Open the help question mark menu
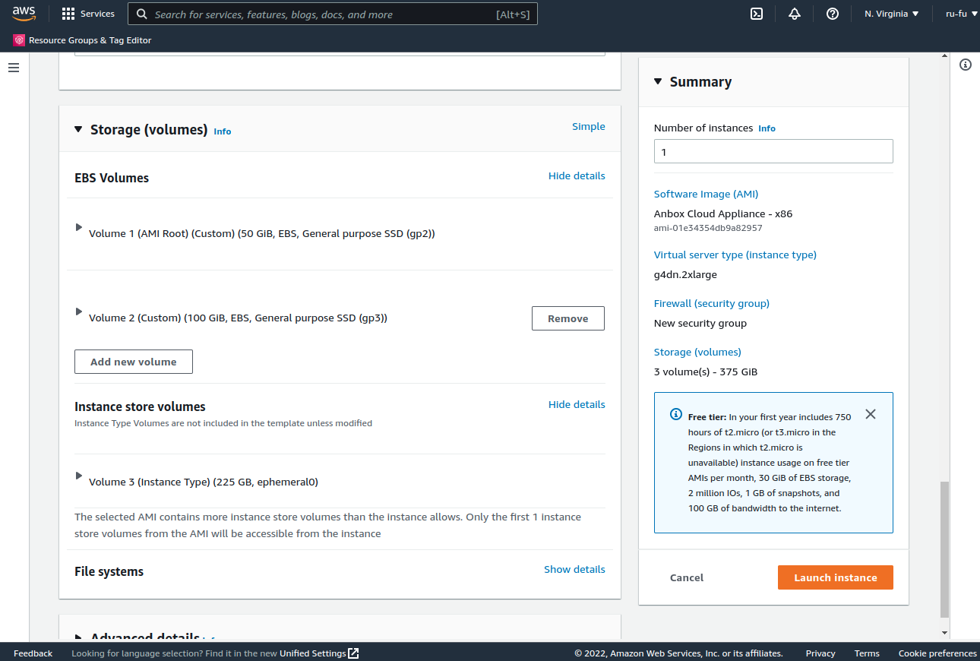Viewport: 980px width, 661px height. [x=833, y=14]
